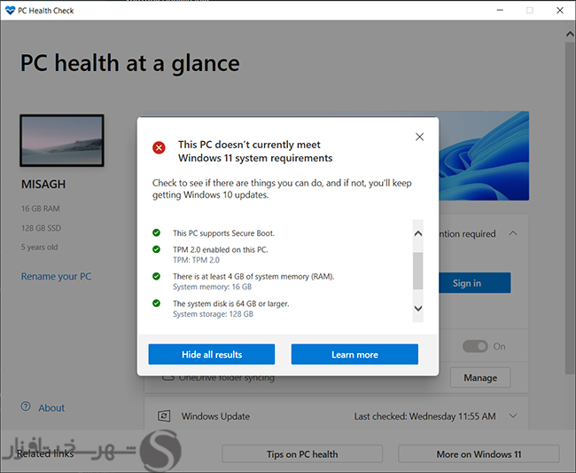
Task: Toggle the On switch off
Action: tap(475, 346)
